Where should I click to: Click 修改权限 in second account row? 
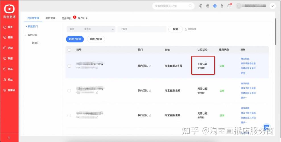coord(245,83)
